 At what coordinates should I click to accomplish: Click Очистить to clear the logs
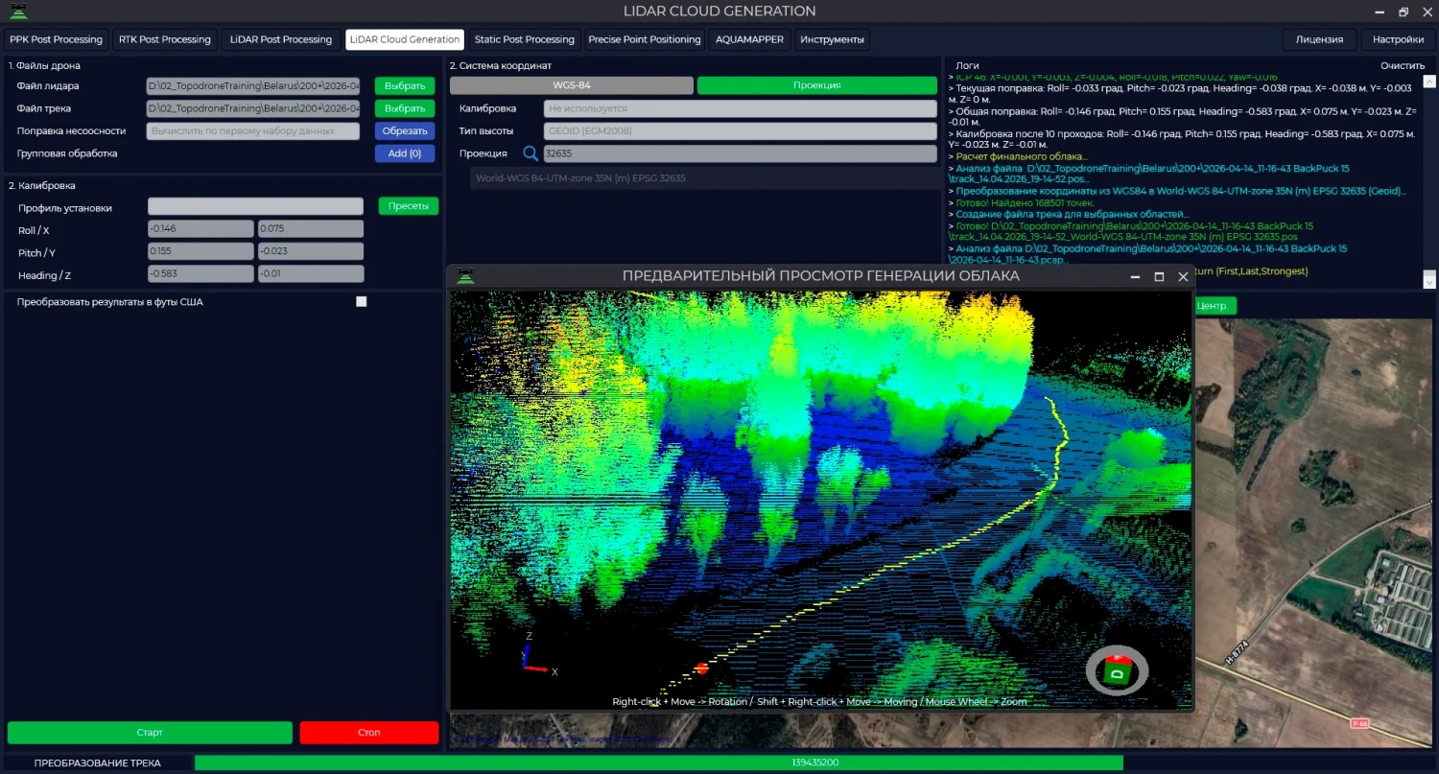coord(1402,65)
